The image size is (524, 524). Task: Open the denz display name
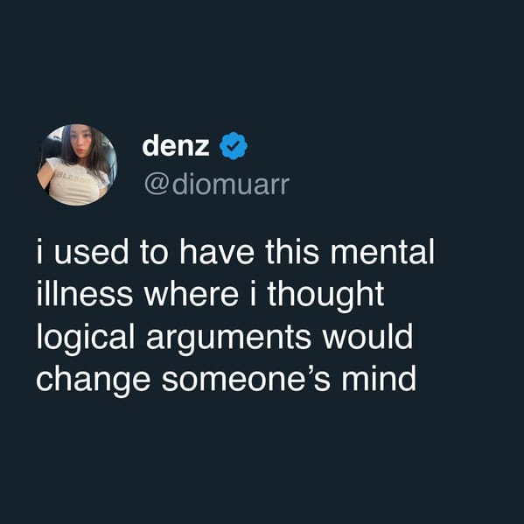pos(176,146)
